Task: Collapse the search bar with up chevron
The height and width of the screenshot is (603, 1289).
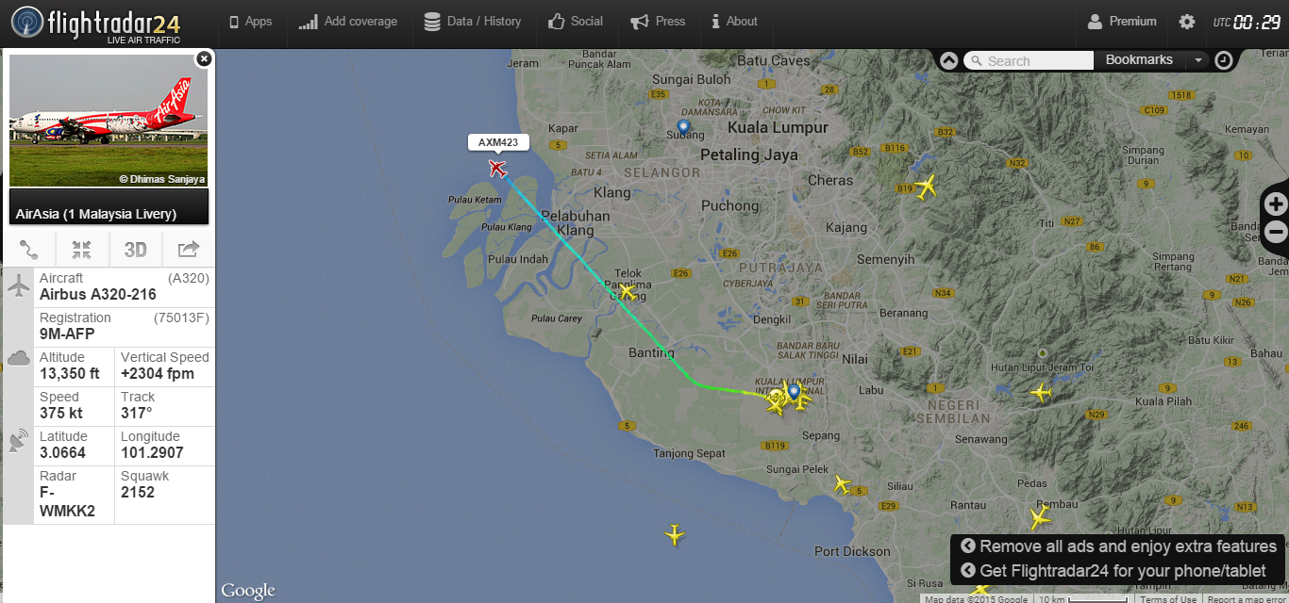Action: pyautogui.click(x=949, y=60)
